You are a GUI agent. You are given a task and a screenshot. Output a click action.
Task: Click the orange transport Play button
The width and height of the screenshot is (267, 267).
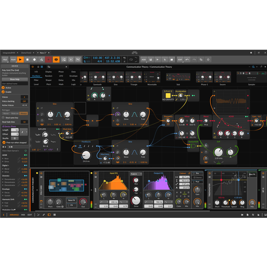pos(21,60)
